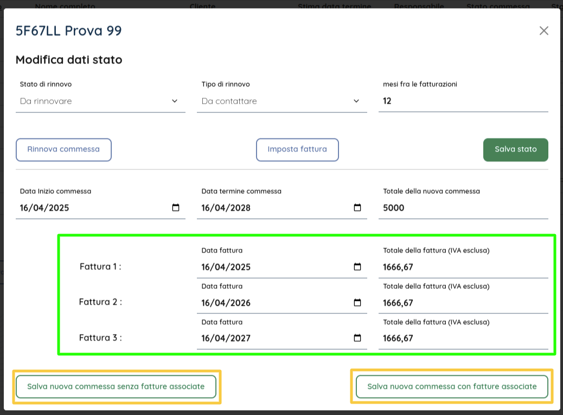The width and height of the screenshot is (563, 415).
Task: Open calendar picker for Data termine commessa
Action: [x=357, y=207]
